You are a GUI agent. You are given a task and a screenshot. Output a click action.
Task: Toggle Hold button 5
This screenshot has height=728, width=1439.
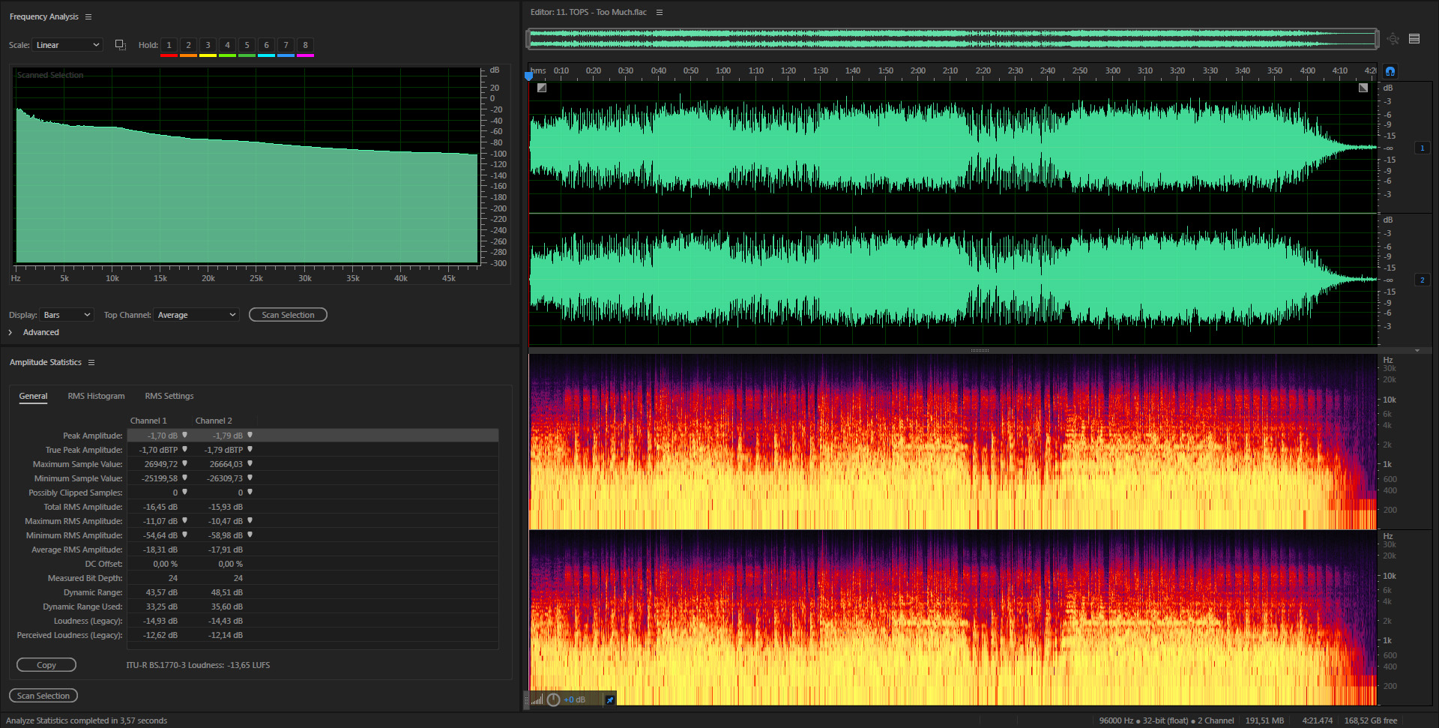(x=247, y=45)
